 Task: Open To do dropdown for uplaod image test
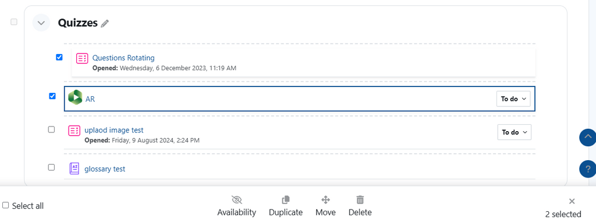515,132
